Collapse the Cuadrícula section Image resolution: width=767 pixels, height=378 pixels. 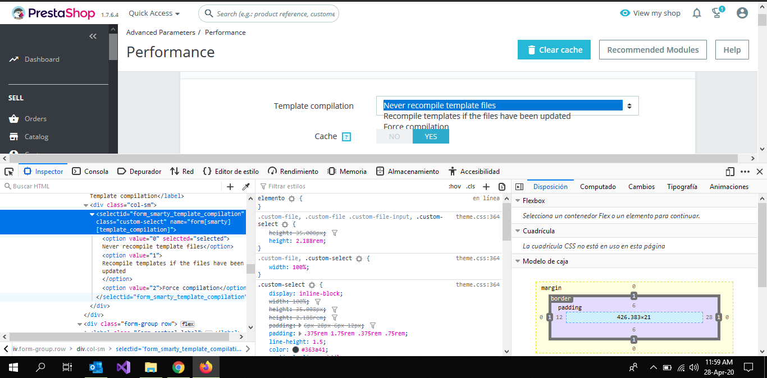click(x=517, y=231)
